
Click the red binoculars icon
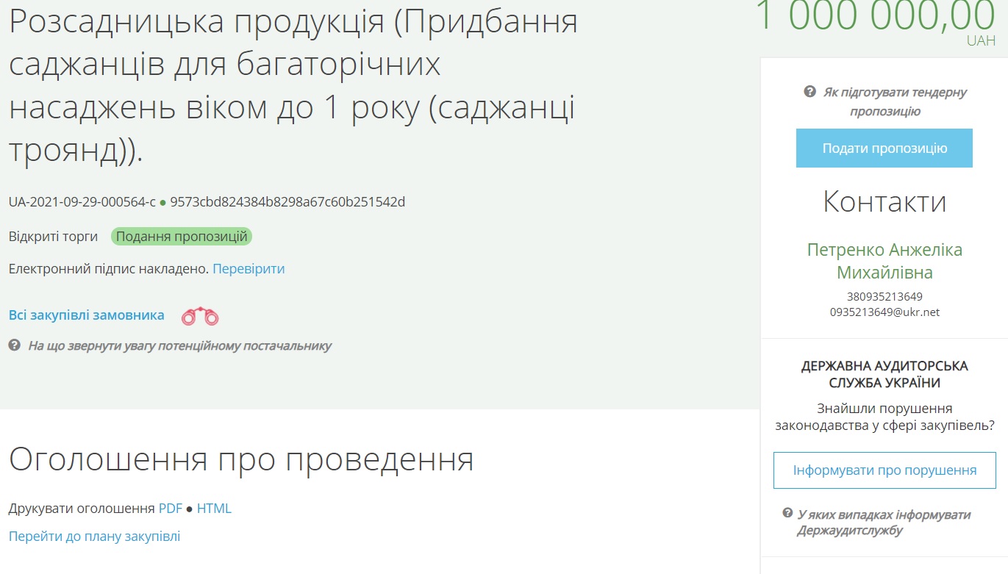(200, 316)
